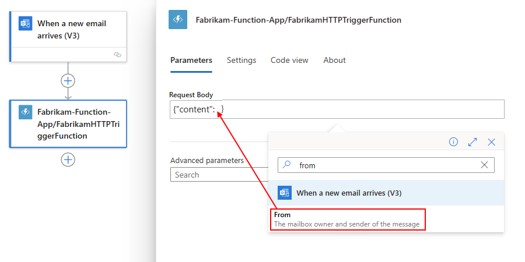Viewport: 525px width, 262px height.
Task: Open the Settings tab
Action: coord(242,61)
